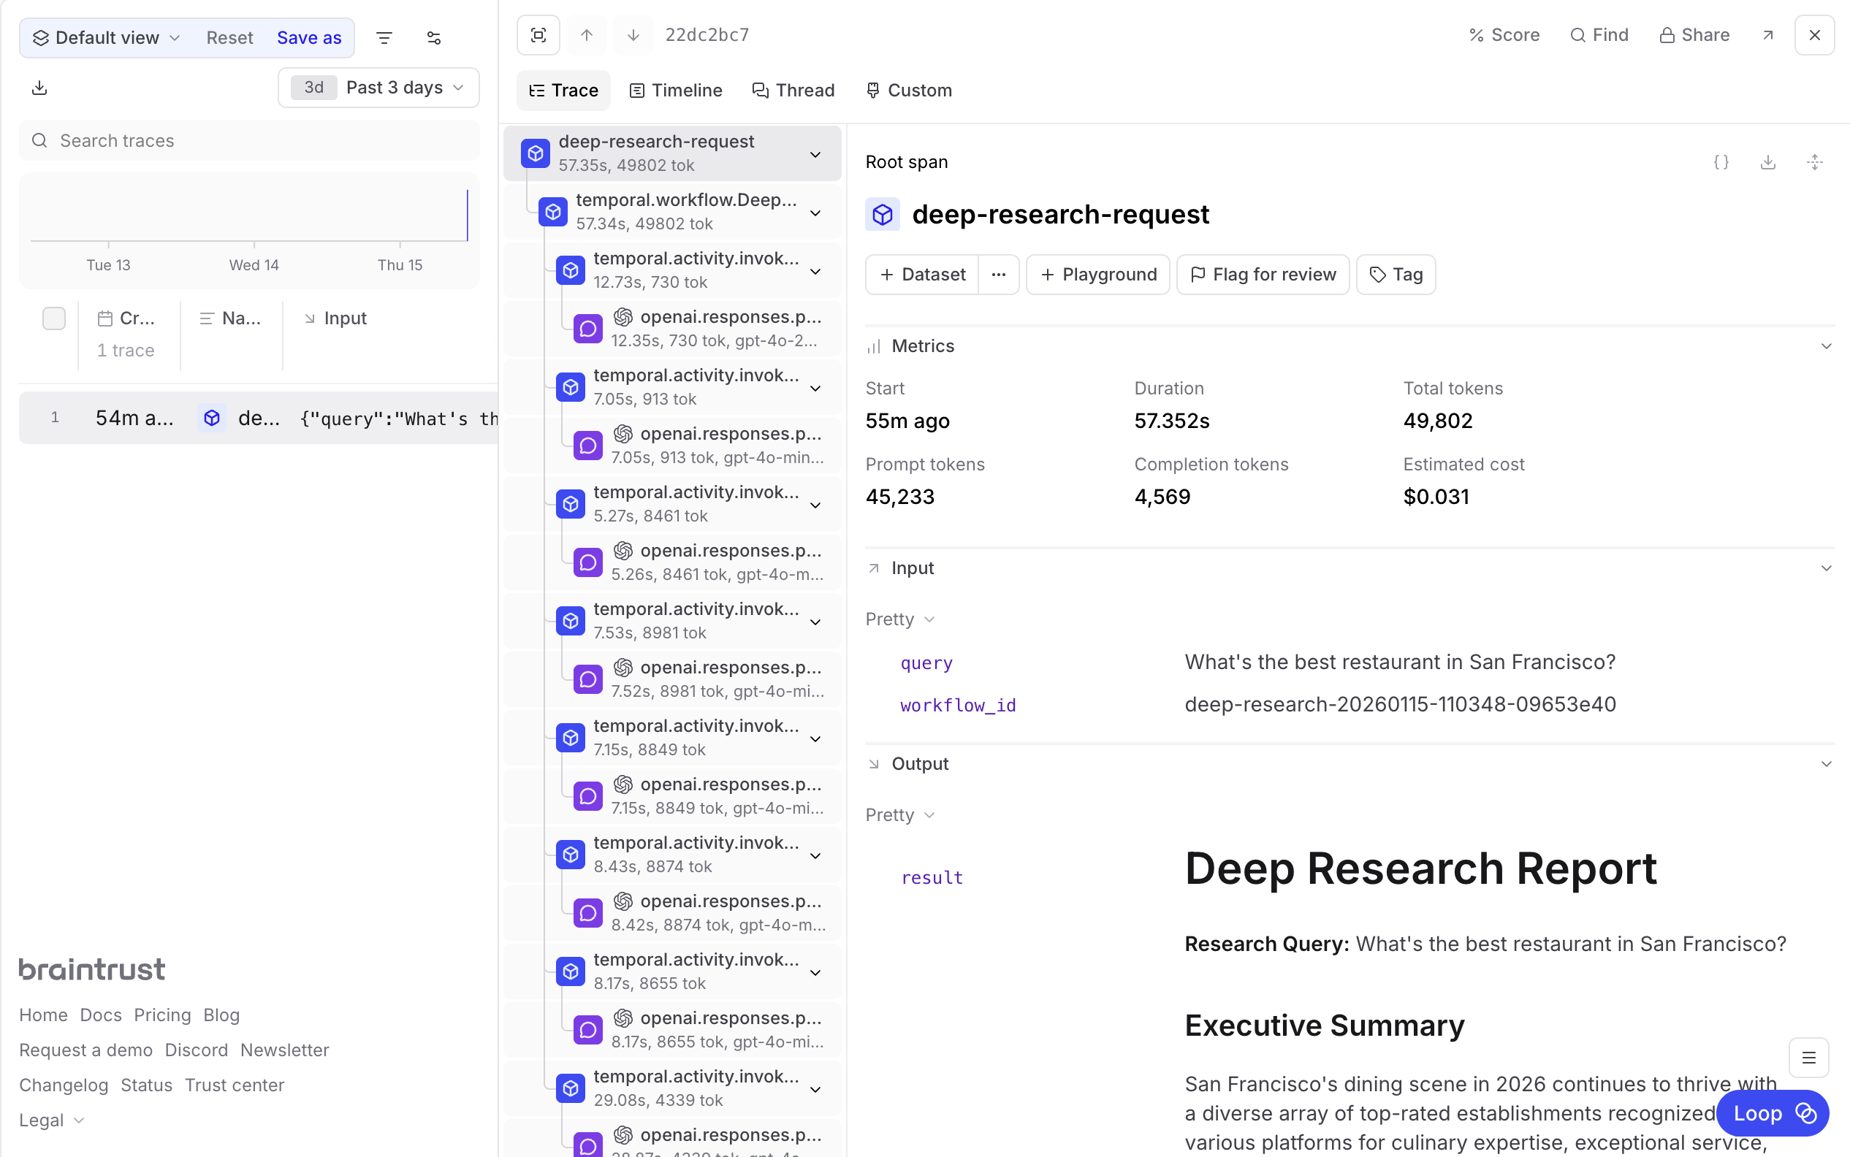Open table of contents button
The width and height of the screenshot is (1850, 1157).
click(1808, 1058)
